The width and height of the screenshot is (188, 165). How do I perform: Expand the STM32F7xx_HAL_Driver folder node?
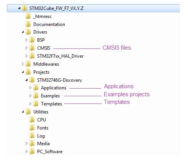[26, 56]
